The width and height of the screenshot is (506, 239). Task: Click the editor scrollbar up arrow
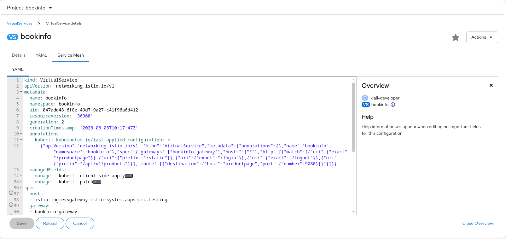coord(353,80)
